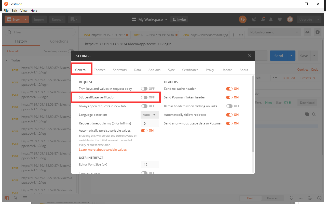Open the notifications bell
This screenshot has height=204, width=326.
[271, 19]
